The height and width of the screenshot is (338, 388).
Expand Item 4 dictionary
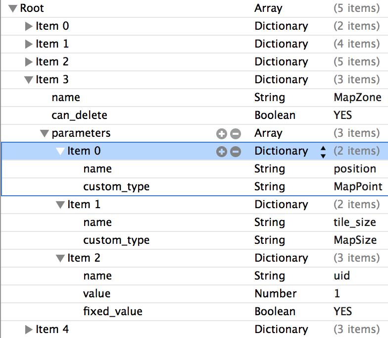pos(29,330)
